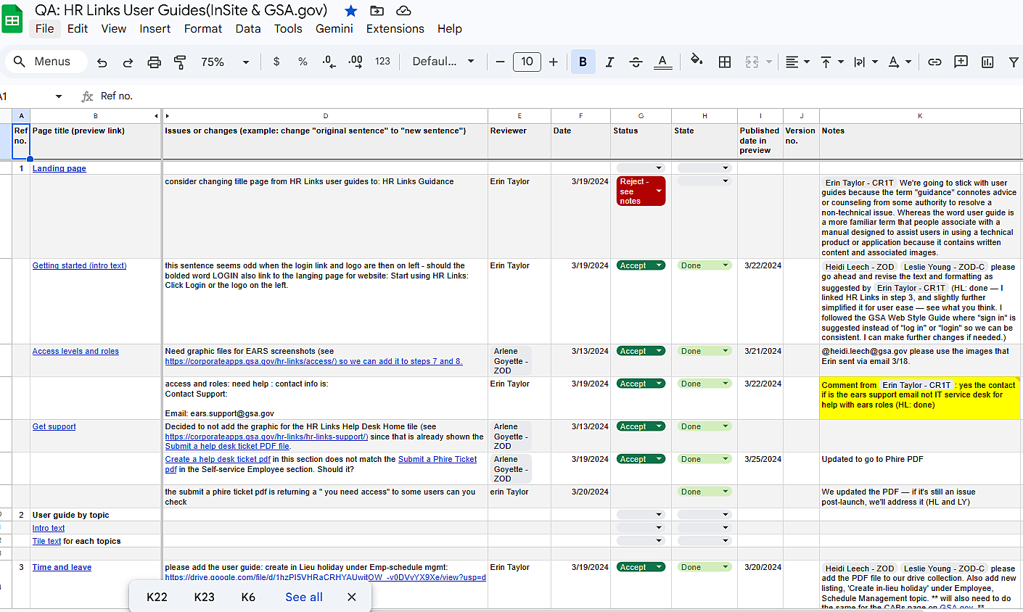Open the Help menu

(x=449, y=28)
